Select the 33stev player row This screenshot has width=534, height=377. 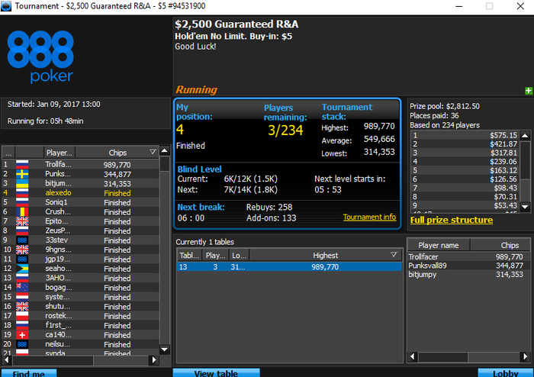point(81,240)
